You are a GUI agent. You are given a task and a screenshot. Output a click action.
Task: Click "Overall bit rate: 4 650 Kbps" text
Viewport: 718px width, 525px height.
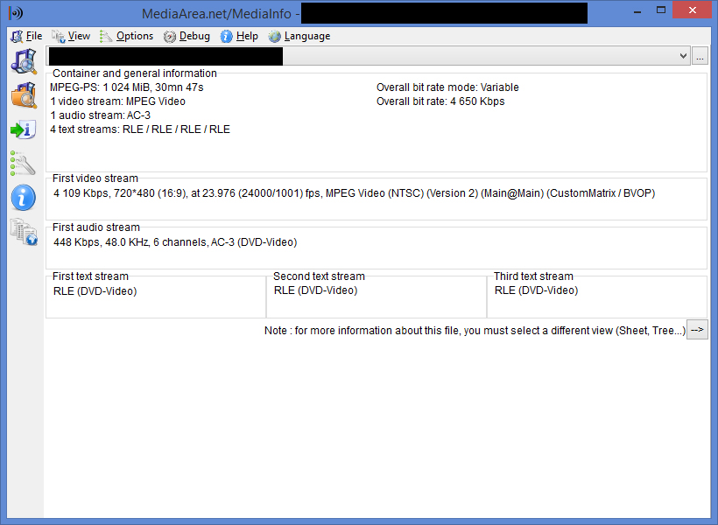click(x=440, y=101)
